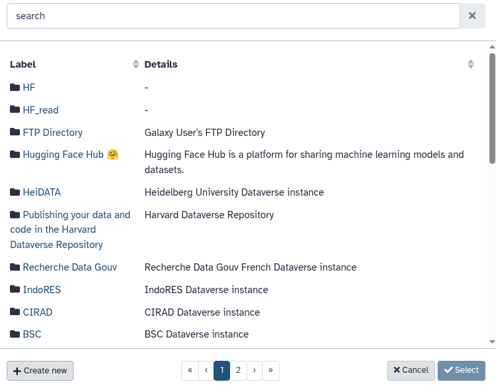Click the search input field
This screenshot has height=390, width=496.
233,16
